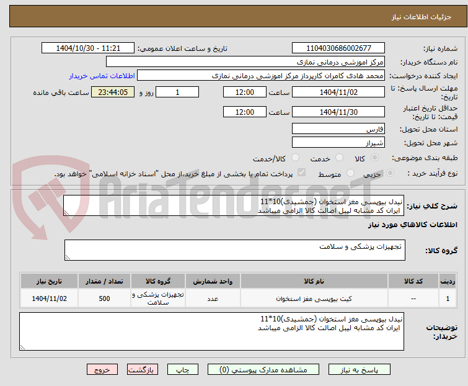
Task: Click the کد کالا column header
Action: 413,281
